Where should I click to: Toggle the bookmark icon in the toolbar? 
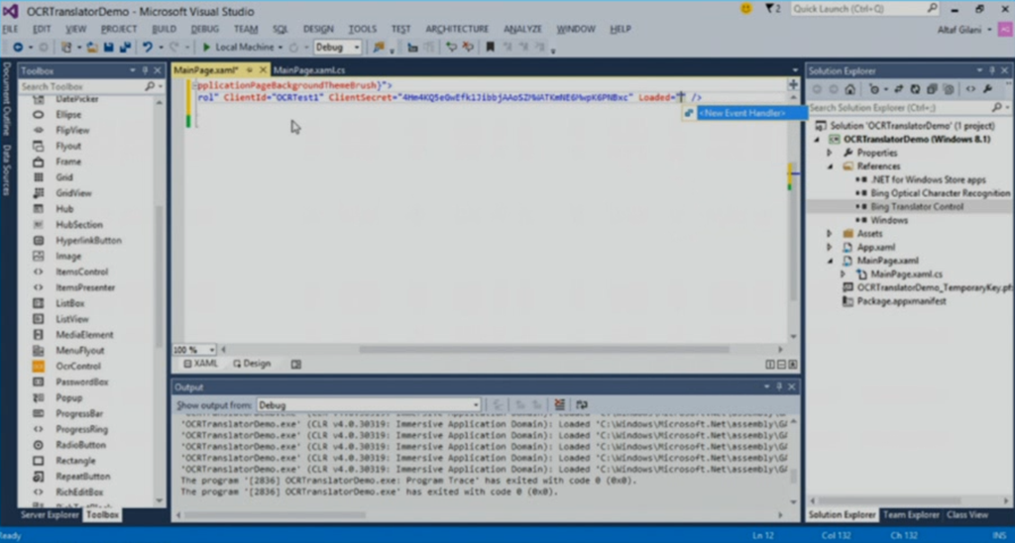point(490,47)
